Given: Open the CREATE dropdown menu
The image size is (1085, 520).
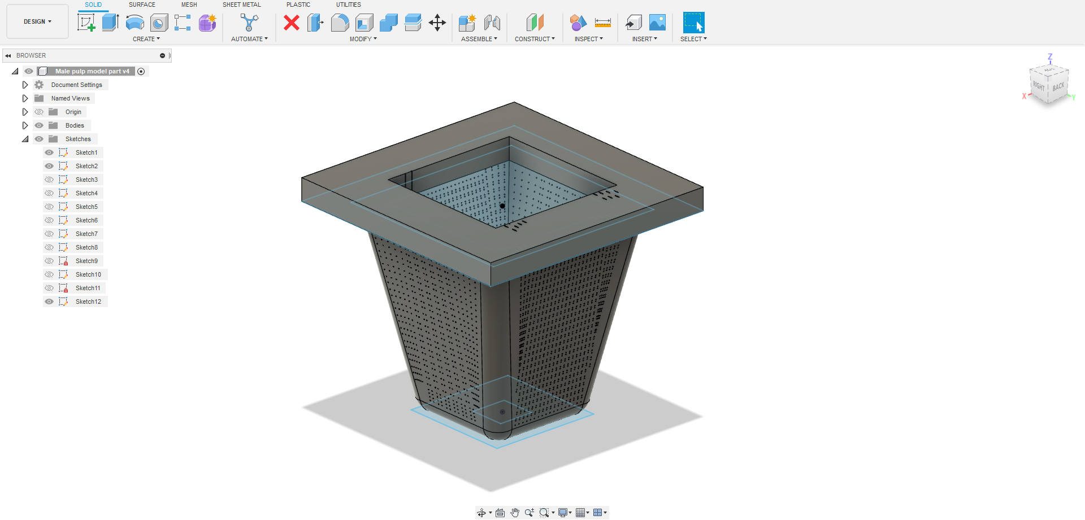Looking at the screenshot, I should click(x=146, y=39).
